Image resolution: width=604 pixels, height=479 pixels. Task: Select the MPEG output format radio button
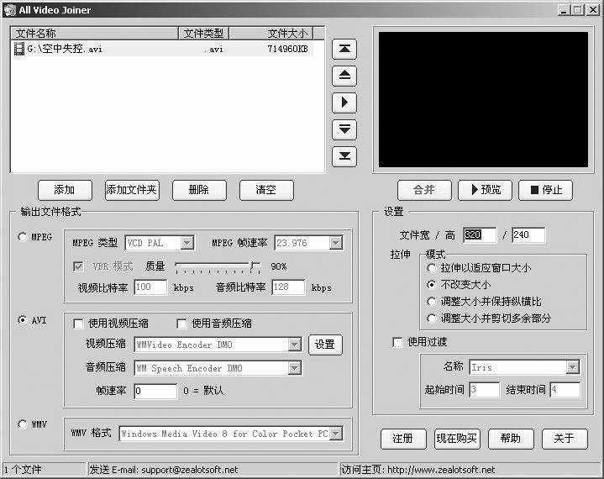coord(22,237)
